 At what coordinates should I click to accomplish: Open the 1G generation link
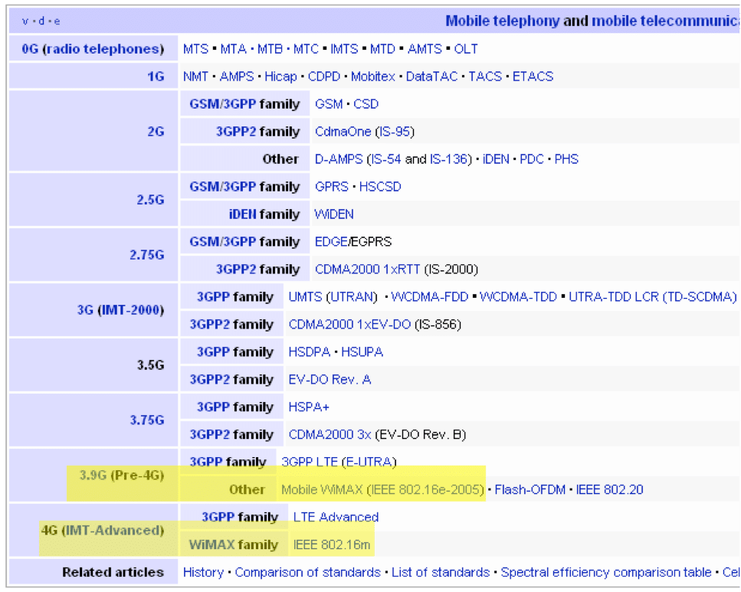[x=156, y=76]
